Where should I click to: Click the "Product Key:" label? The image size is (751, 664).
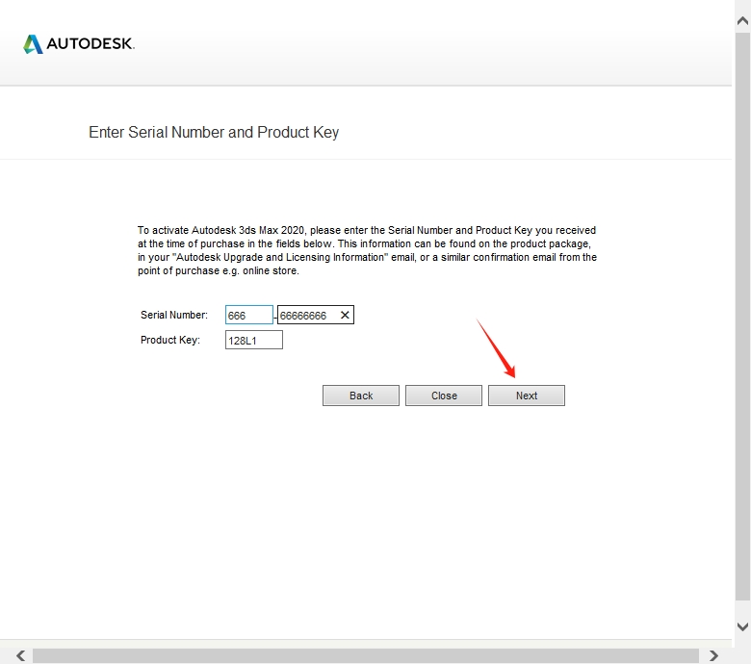(x=170, y=340)
